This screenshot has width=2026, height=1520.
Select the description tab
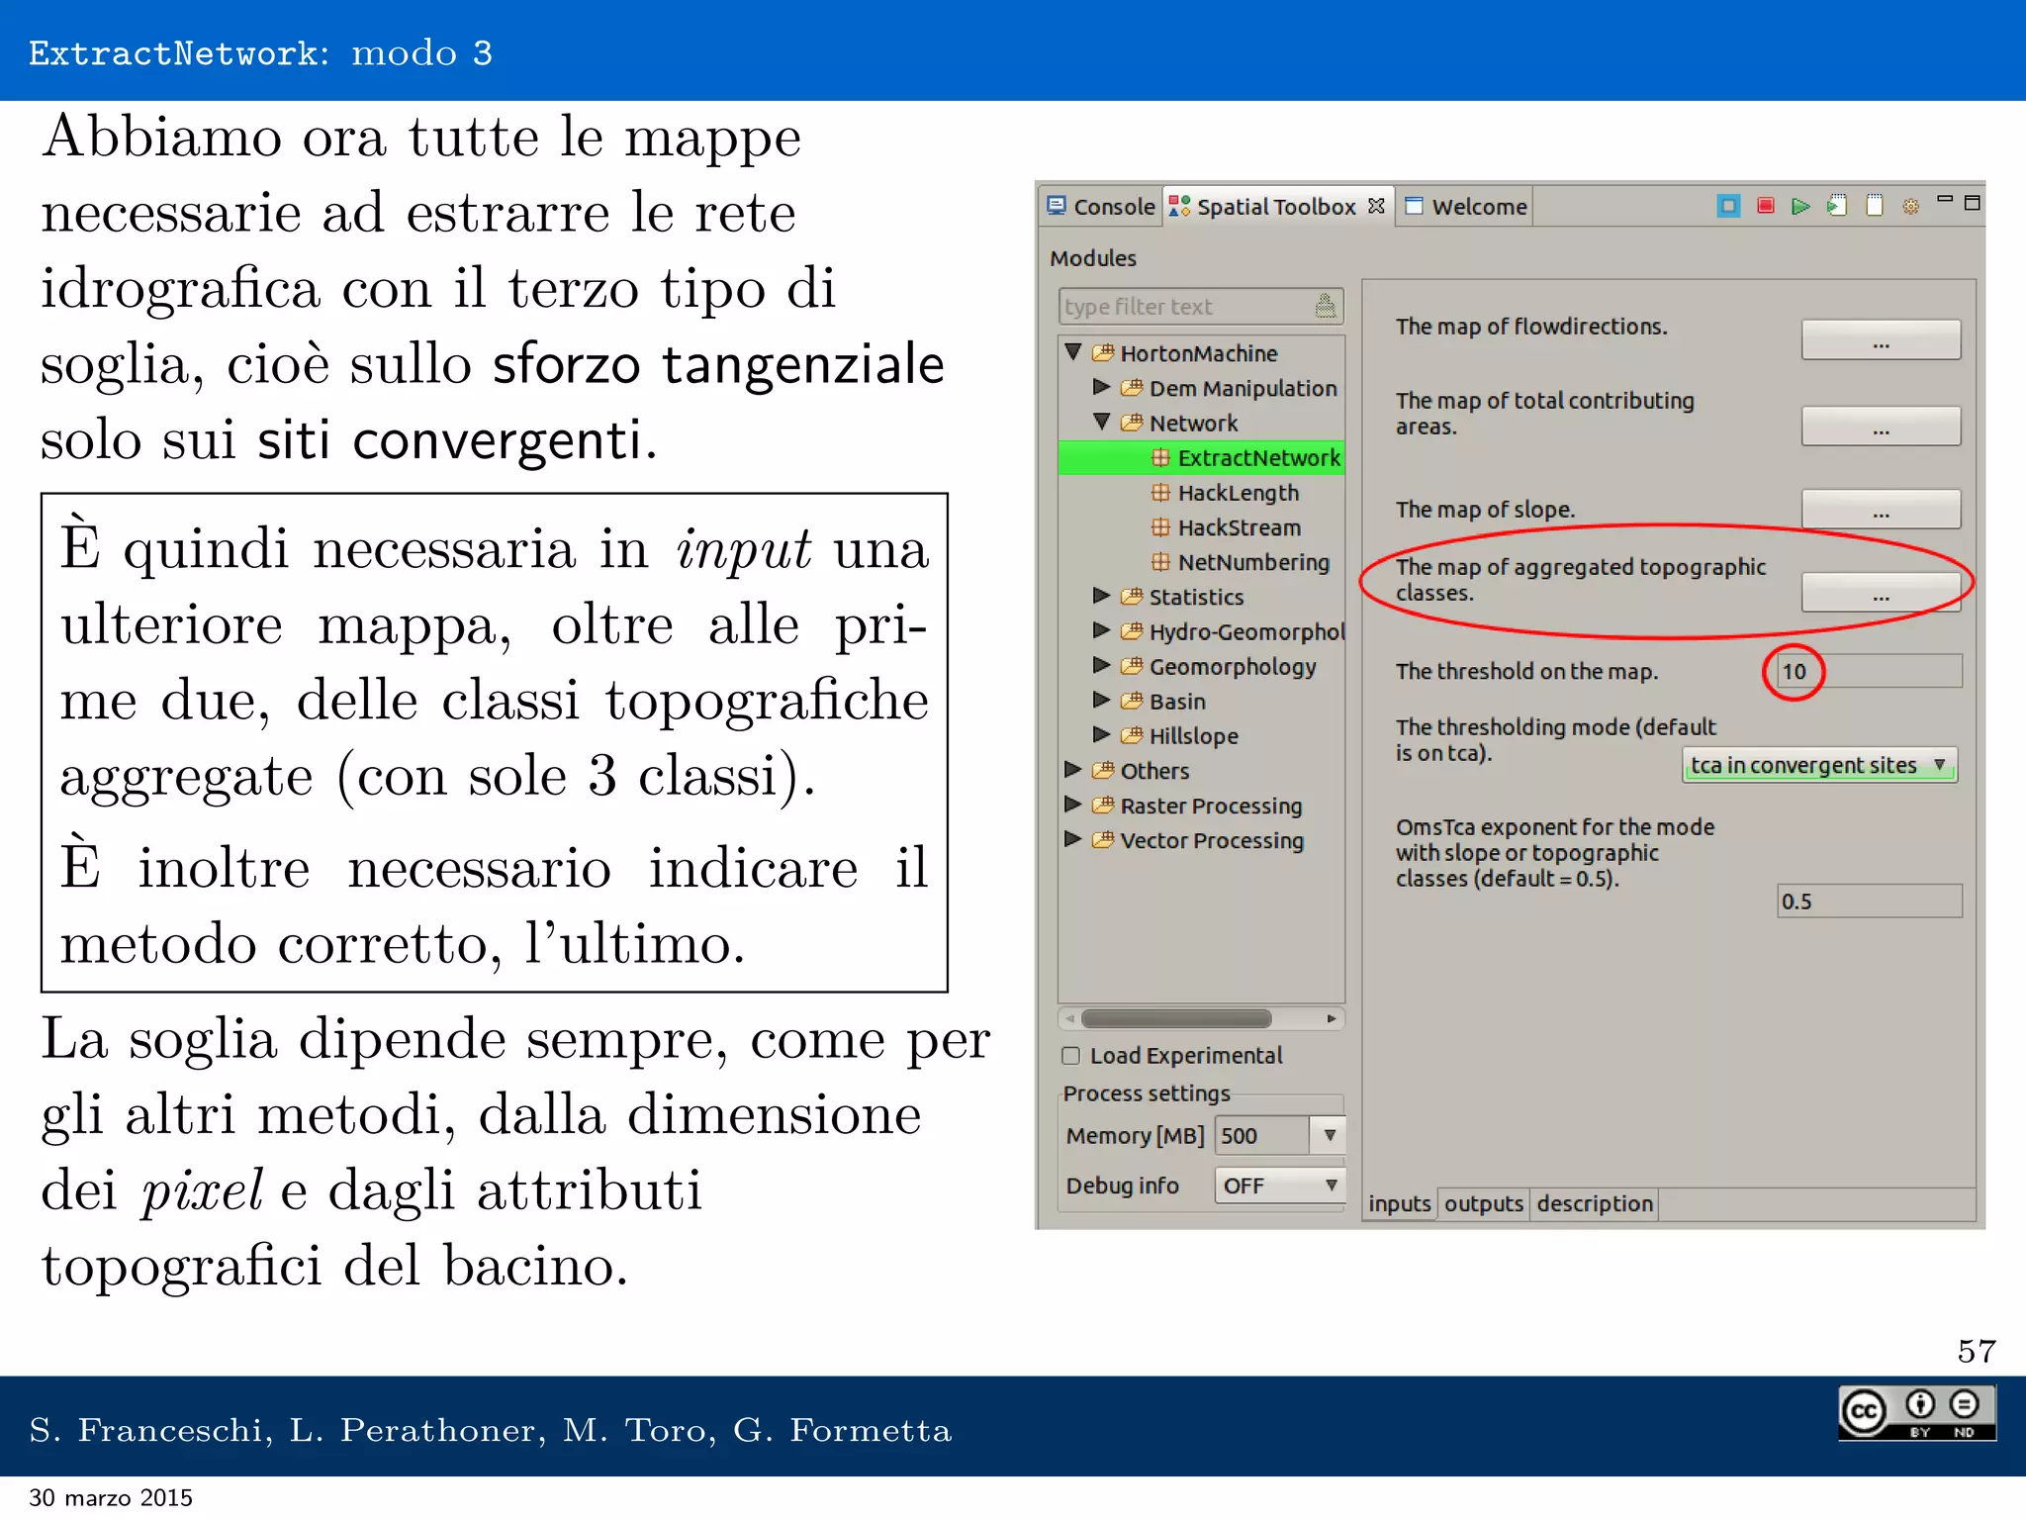click(x=1595, y=1203)
